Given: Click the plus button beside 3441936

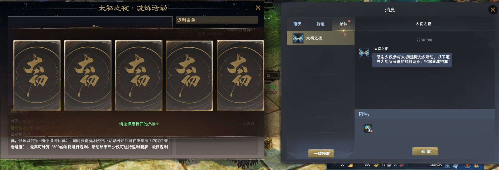Looking at the screenshot, I should (x=448, y=165).
